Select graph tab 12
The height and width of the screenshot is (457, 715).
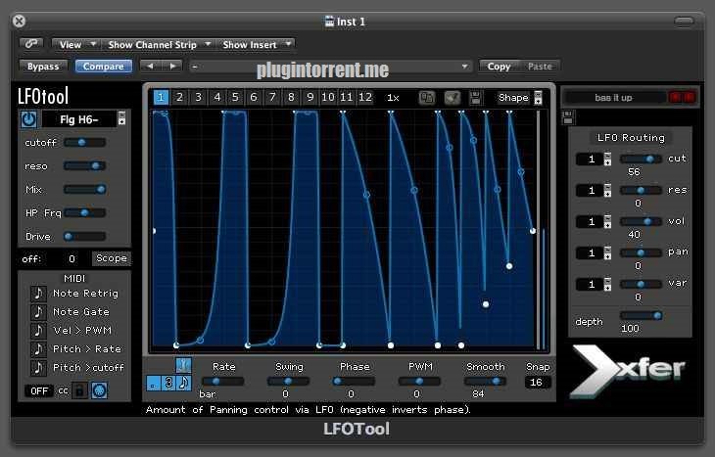[365, 97]
